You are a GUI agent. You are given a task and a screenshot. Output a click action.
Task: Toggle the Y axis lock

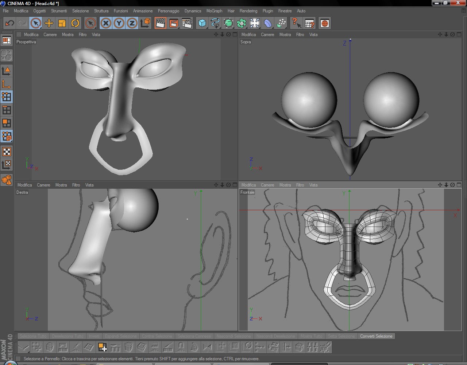click(x=119, y=23)
